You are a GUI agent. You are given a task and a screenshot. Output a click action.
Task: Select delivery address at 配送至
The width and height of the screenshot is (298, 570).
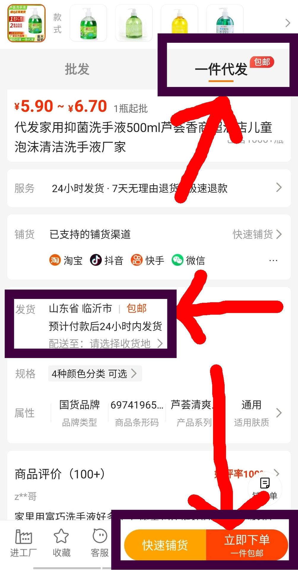(x=106, y=343)
